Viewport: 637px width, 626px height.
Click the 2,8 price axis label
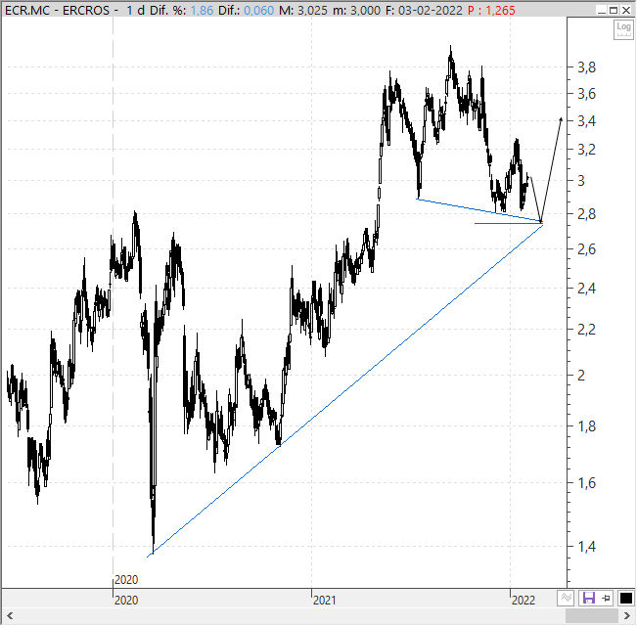[x=587, y=214]
